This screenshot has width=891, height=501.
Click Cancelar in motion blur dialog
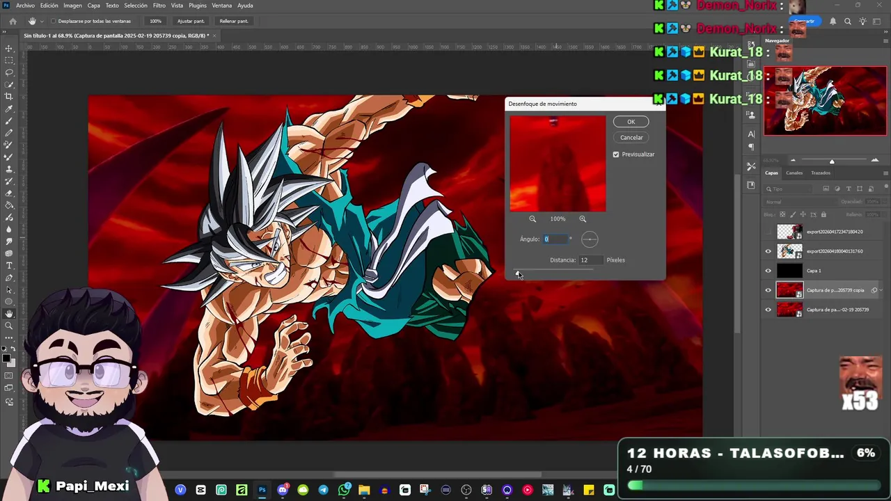(631, 137)
